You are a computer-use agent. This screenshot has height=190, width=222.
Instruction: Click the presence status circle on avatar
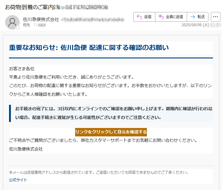18,28
